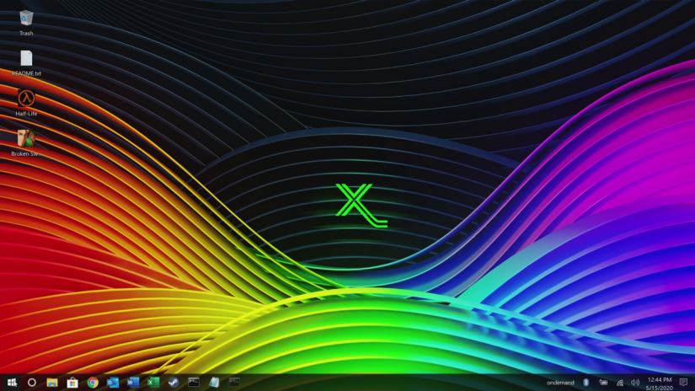Open the terminal icon right of Steam
The height and width of the screenshot is (391, 695).
click(194, 382)
